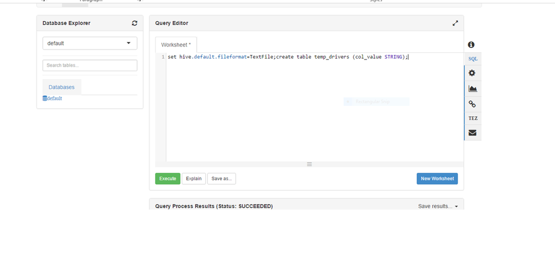Open the visual explain link icon

(x=472, y=104)
